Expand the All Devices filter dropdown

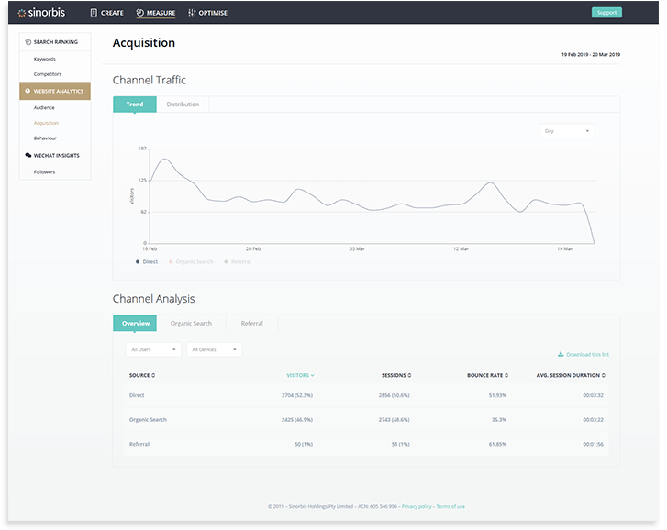(214, 349)
